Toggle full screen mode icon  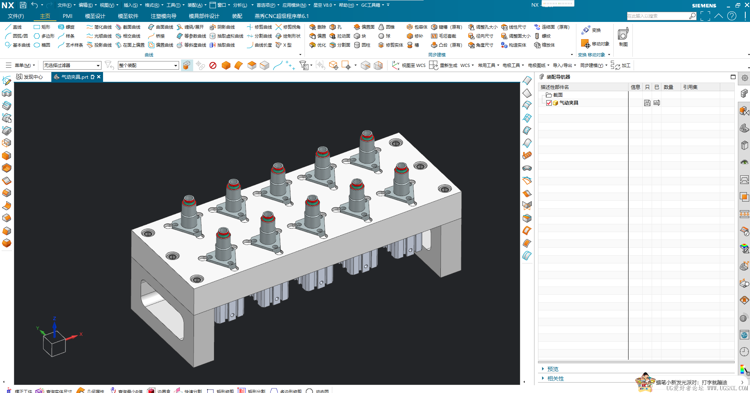click(x=705, y=16)
